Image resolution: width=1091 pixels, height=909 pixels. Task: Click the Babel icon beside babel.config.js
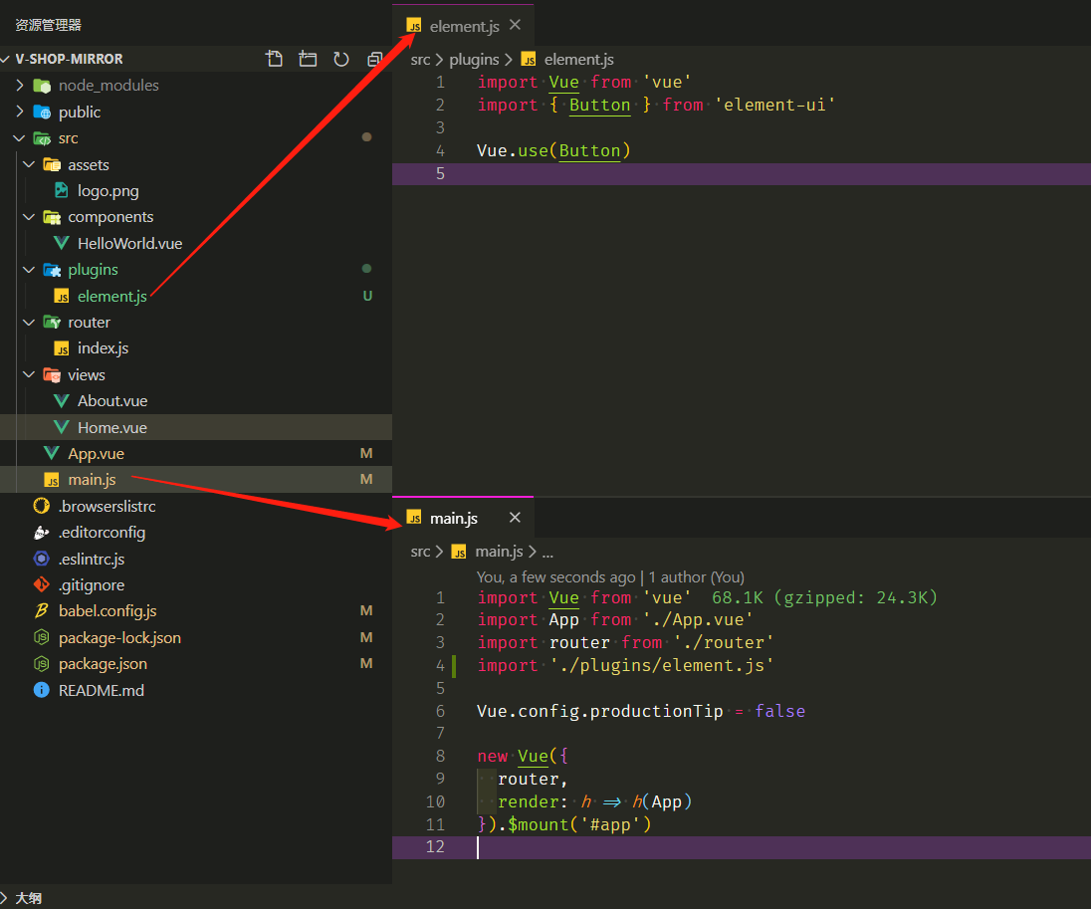point(42,611)
